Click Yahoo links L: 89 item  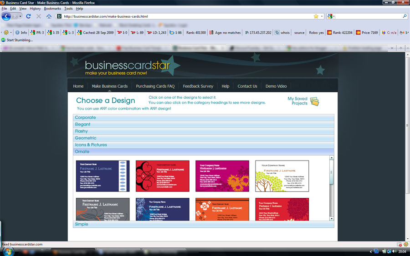(137, 33)
